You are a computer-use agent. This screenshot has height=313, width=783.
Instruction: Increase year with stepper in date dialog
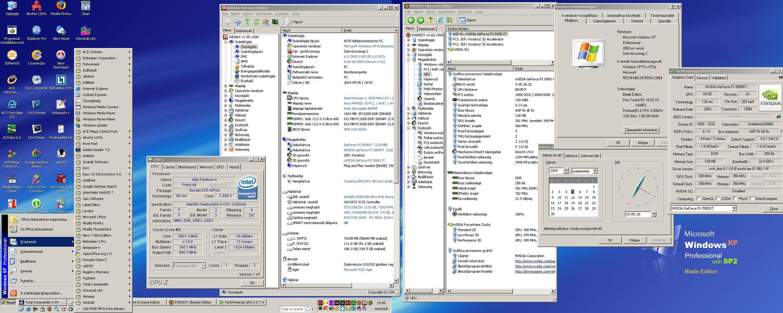point(566,170)
